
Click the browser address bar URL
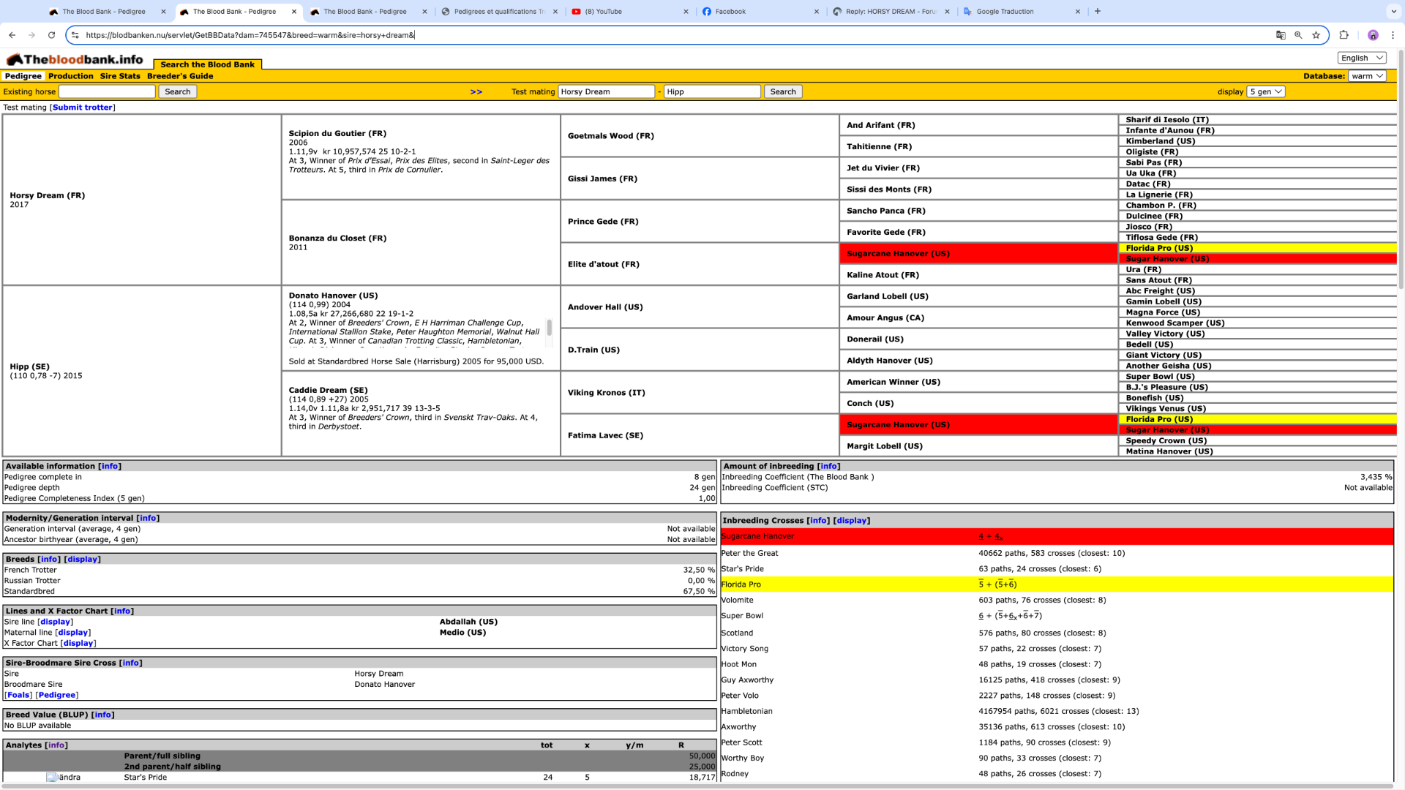(x=250, y=35)
